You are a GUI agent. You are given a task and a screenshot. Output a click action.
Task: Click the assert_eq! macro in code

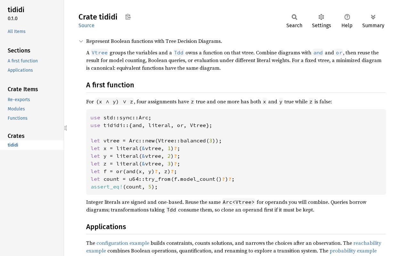coord(107,187)
